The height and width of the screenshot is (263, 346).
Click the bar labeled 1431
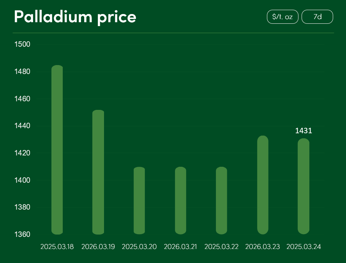(304, 186)
